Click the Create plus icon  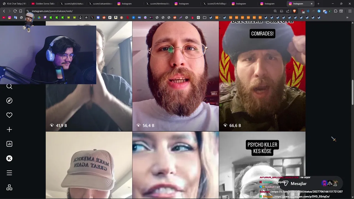coord(9,129)
